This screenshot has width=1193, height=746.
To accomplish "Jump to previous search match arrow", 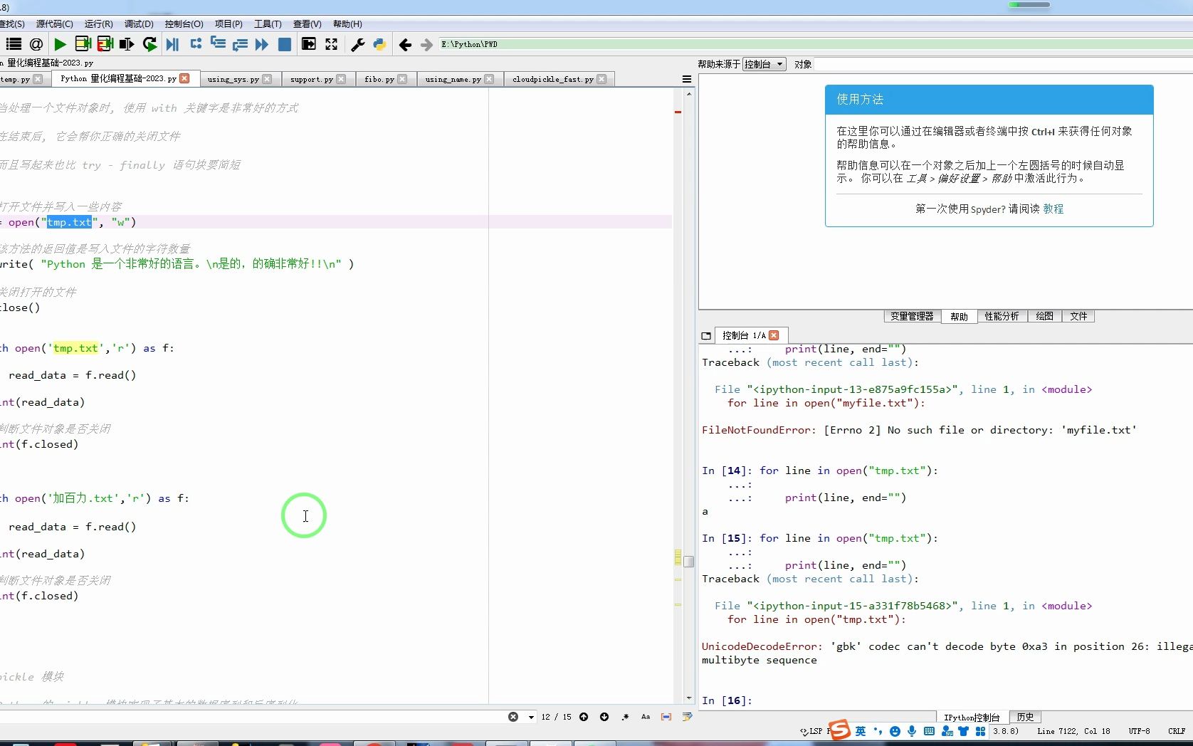I will (584, 717).
